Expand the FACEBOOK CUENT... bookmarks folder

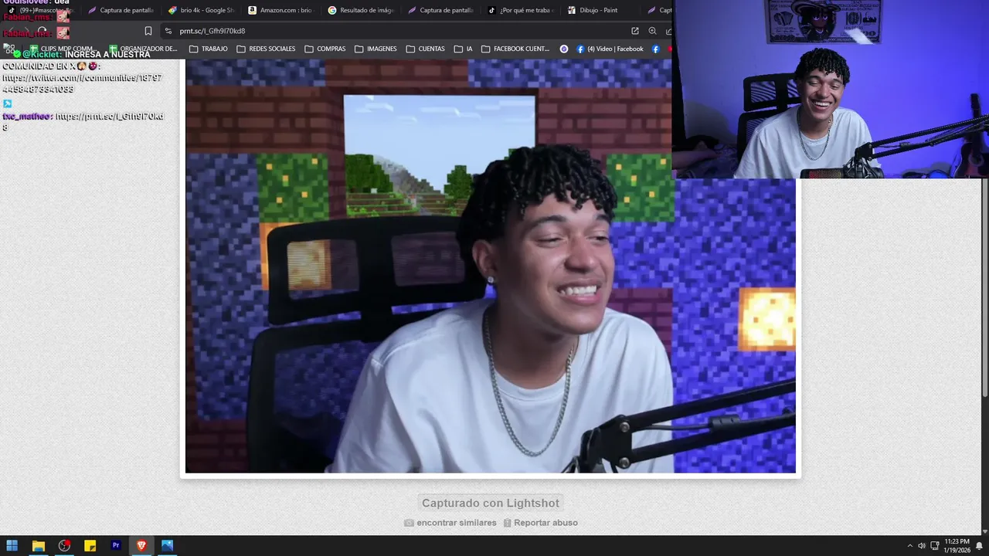(x=515, y=49)
